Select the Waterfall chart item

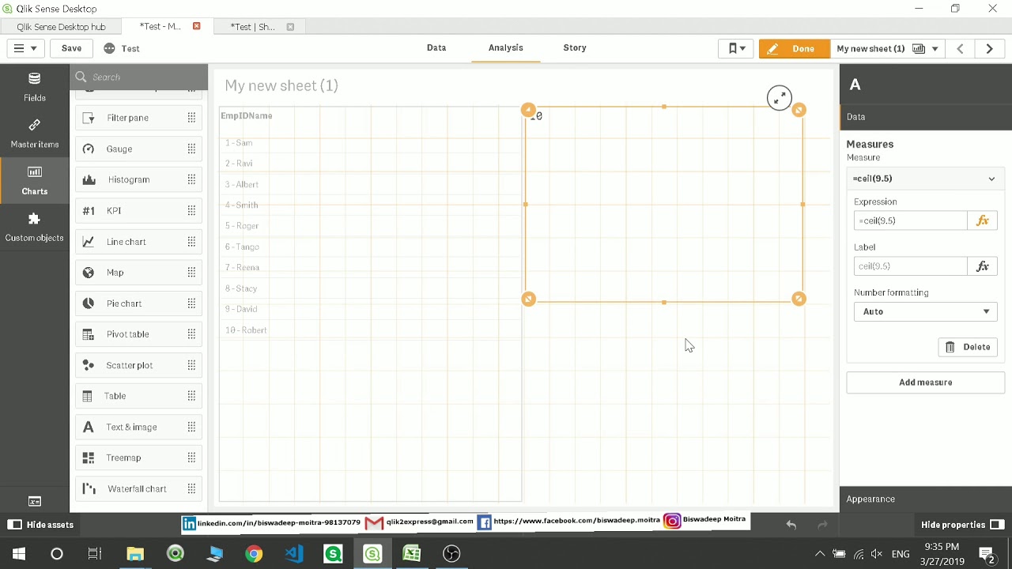(x=138, y=489)
